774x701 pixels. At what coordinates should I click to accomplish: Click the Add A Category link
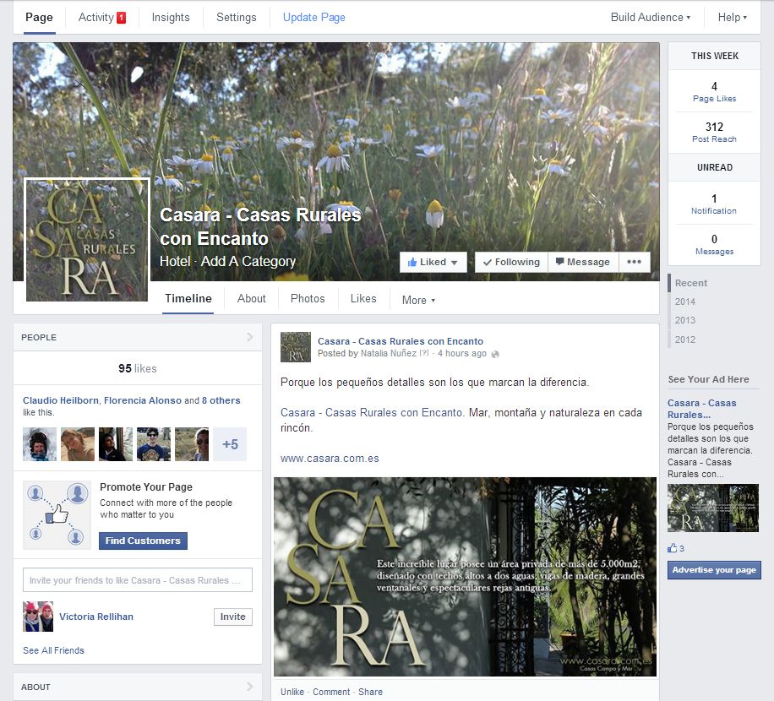pos(248,261)
